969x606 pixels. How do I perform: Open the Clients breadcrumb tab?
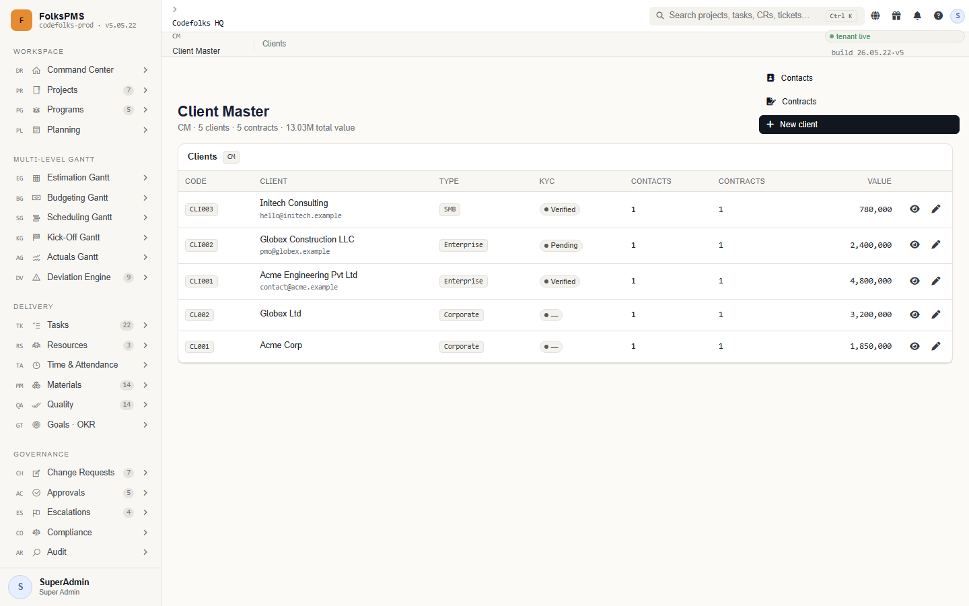(x=274, y=44)
